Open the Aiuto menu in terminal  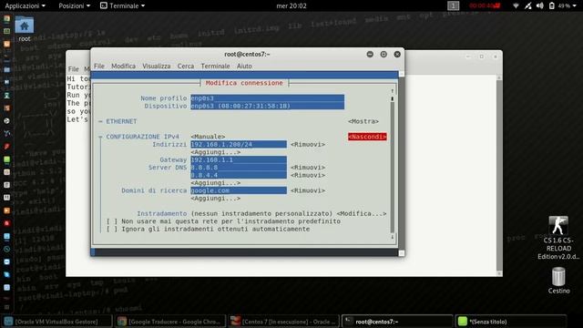coord(244,66)
